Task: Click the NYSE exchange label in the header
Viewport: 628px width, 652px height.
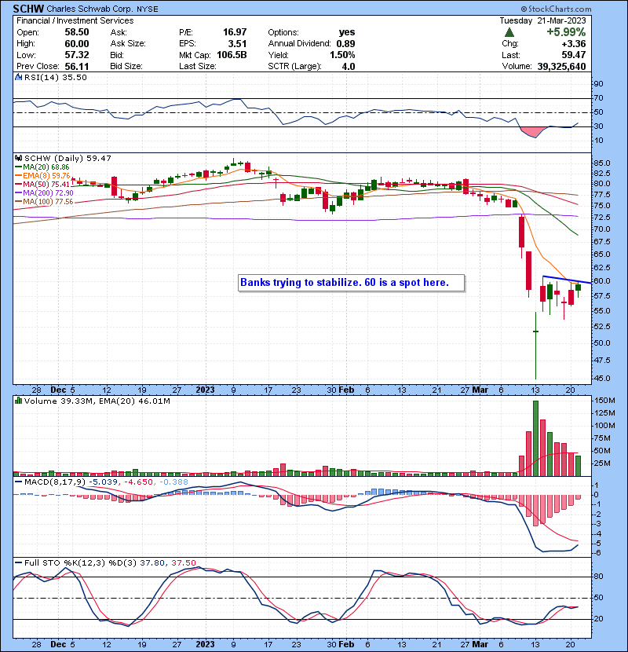Action: tap(147, 9)
